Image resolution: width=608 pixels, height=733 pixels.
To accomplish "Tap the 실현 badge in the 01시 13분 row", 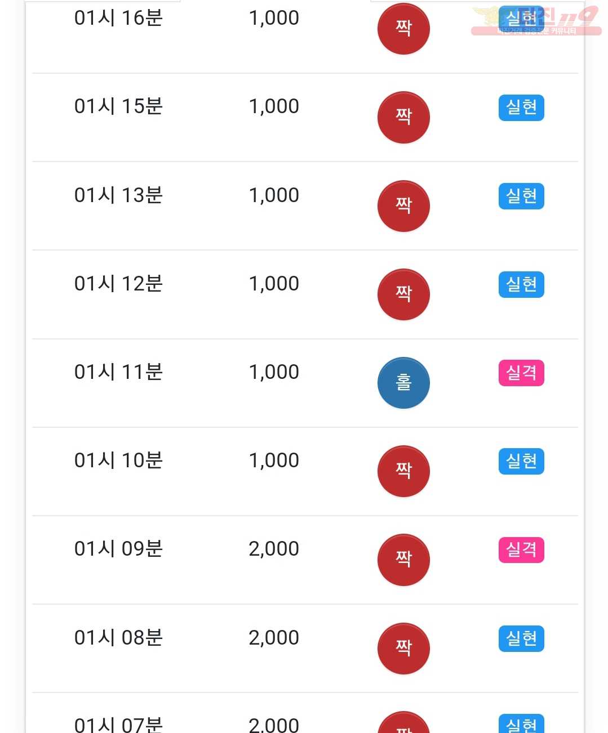I will (521, 196).
